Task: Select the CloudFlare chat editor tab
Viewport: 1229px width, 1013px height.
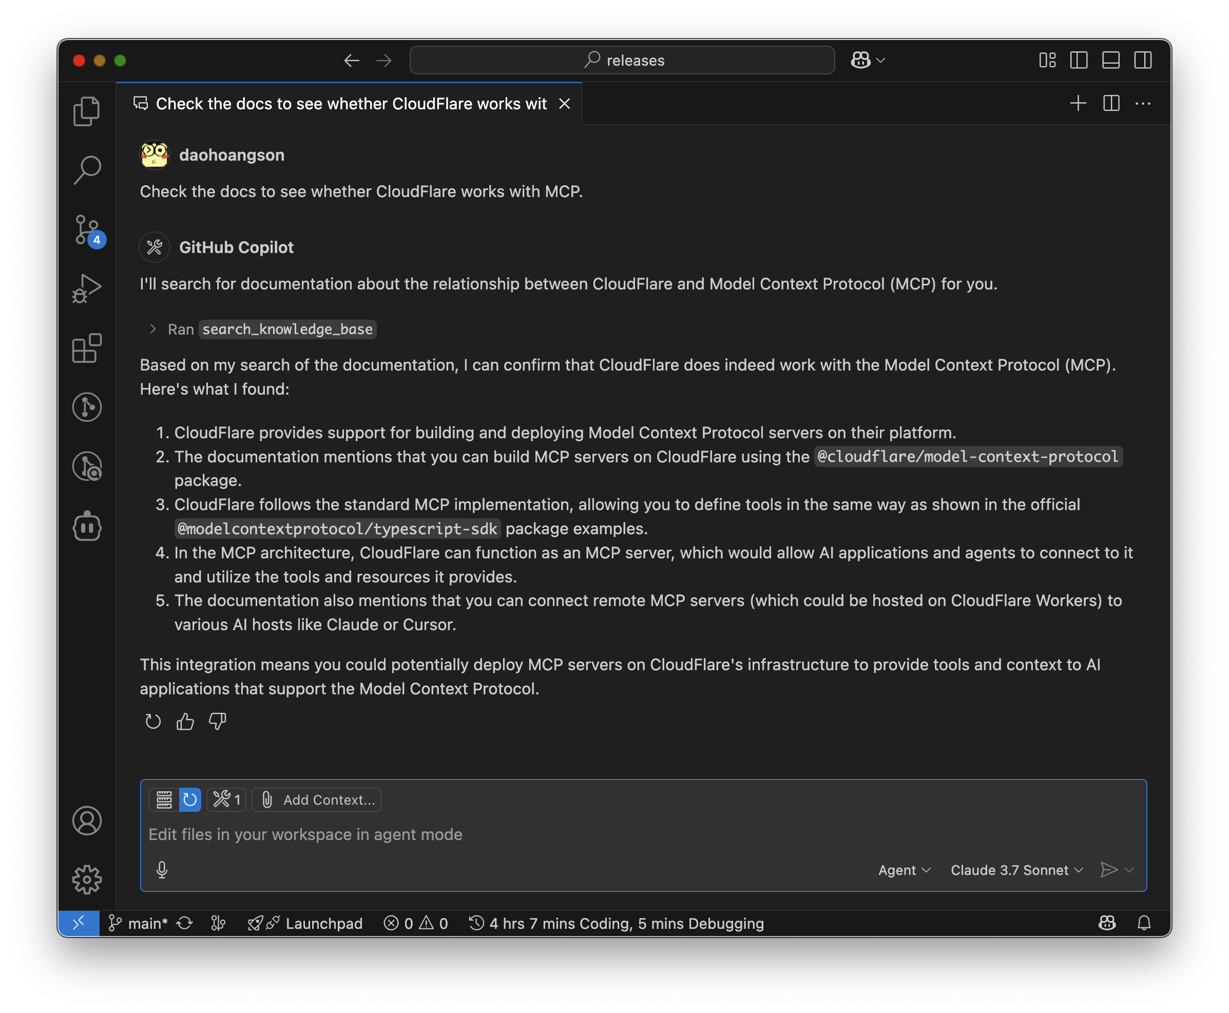Action: click(x=350, y=104)
